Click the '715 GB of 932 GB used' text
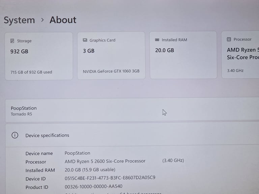 31,72
